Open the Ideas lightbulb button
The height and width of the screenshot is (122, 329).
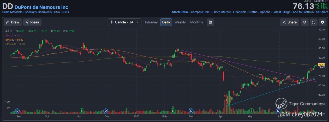tap(32, 22)
